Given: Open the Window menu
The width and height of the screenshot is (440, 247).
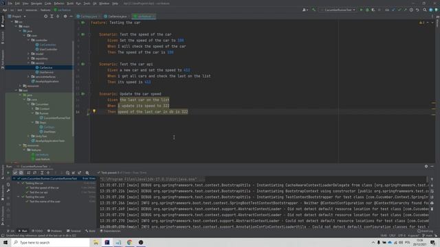Looking at the screenshot, I should point(104,3).
